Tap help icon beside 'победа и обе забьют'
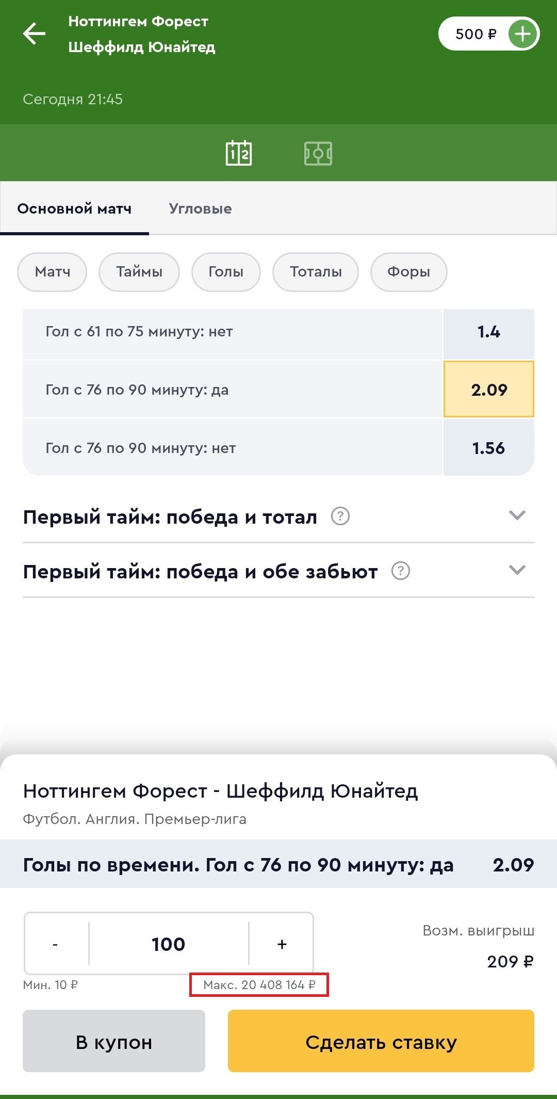557x1099 pixels. [401, 571]
